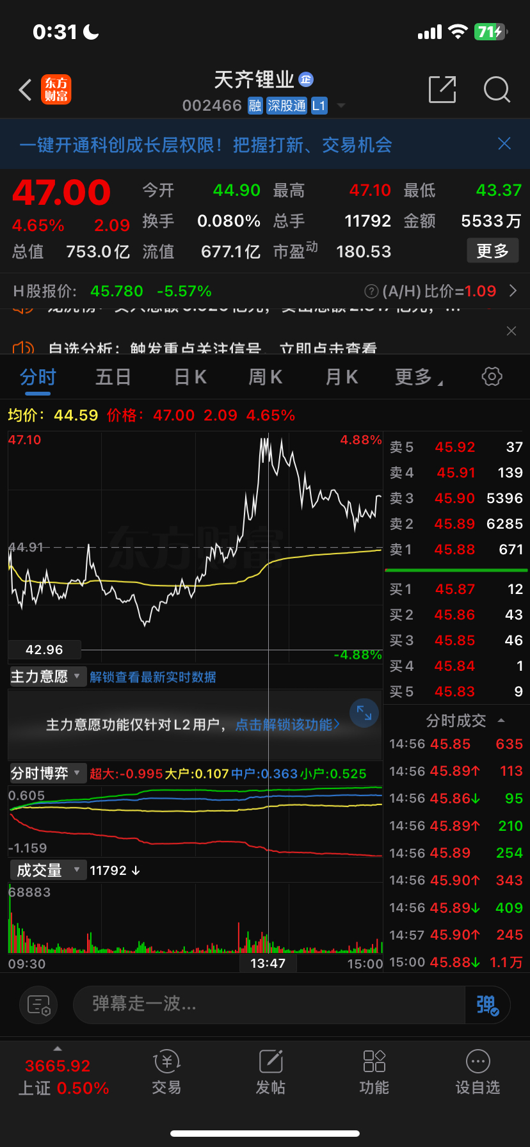Open the 成交量 indicator dropdown

point(47,870)
